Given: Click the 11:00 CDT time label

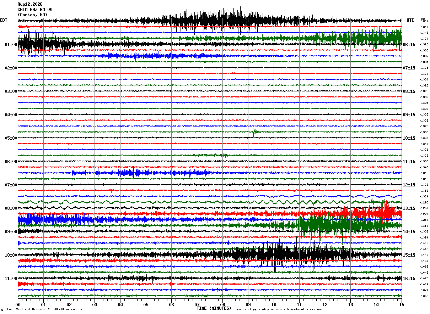Looking at the screenshot, I should (x=11, y=279).
